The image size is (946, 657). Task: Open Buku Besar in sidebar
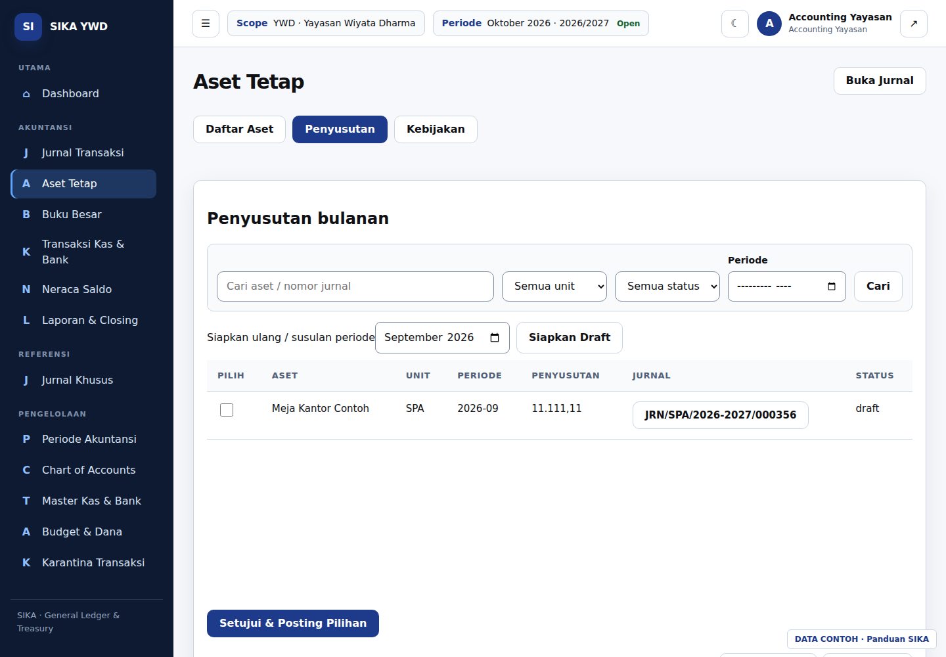click(x=83, y=214)
